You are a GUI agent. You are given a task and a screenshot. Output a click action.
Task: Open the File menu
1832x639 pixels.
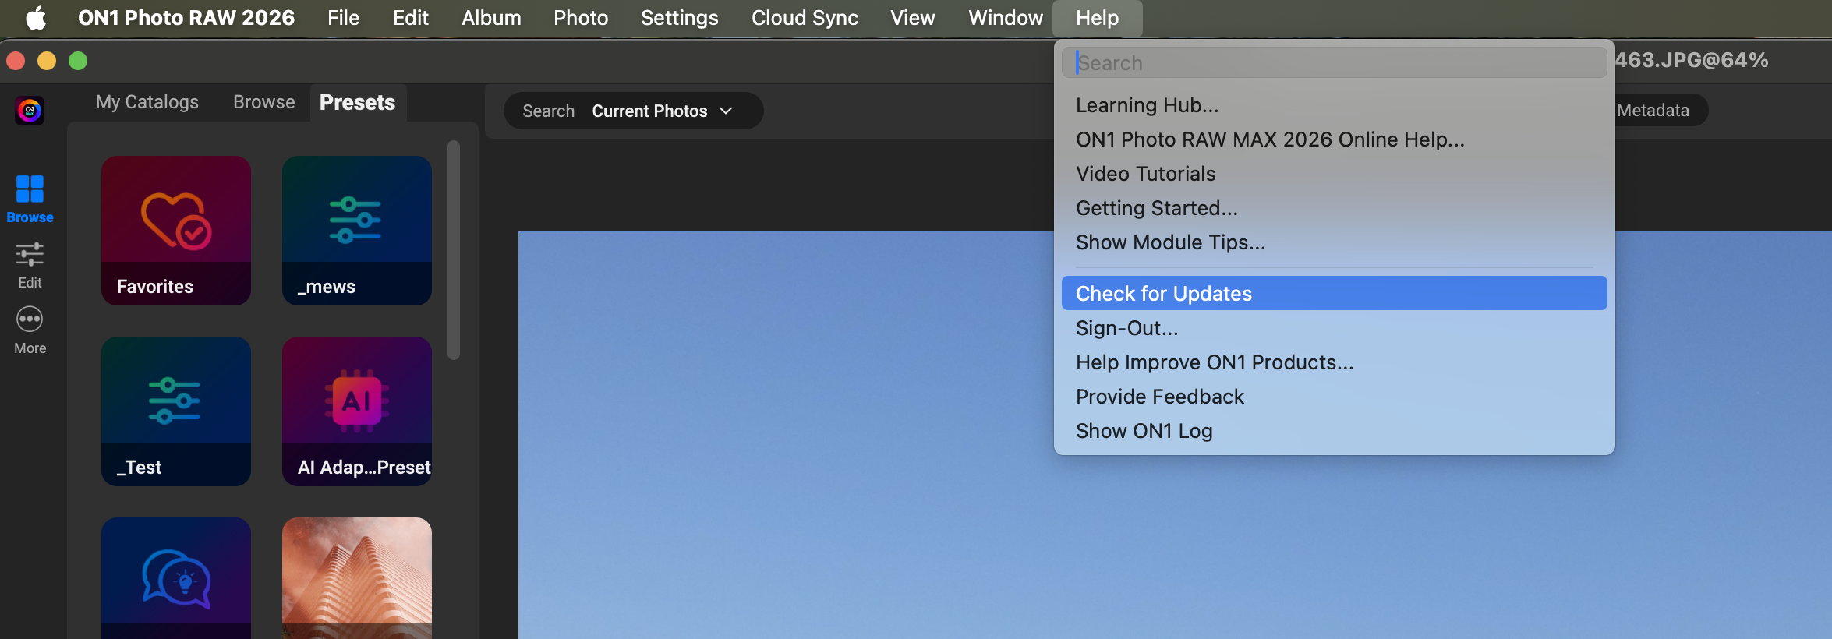pos(344,18)
